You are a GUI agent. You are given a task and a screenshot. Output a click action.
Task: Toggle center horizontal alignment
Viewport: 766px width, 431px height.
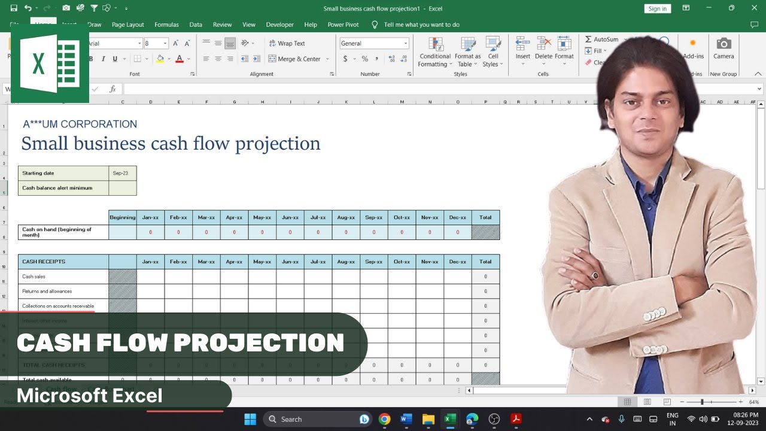[x=218, y=59]
